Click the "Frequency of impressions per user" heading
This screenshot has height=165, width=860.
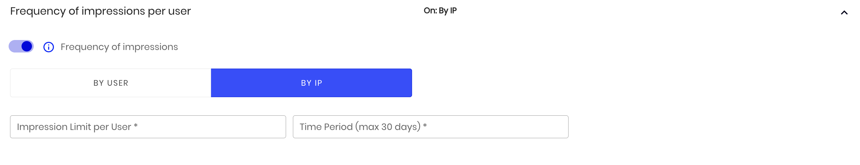pos(101,11)
